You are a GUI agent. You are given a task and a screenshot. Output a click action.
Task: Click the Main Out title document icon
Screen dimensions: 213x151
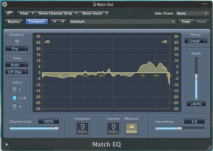coord(94,4)
